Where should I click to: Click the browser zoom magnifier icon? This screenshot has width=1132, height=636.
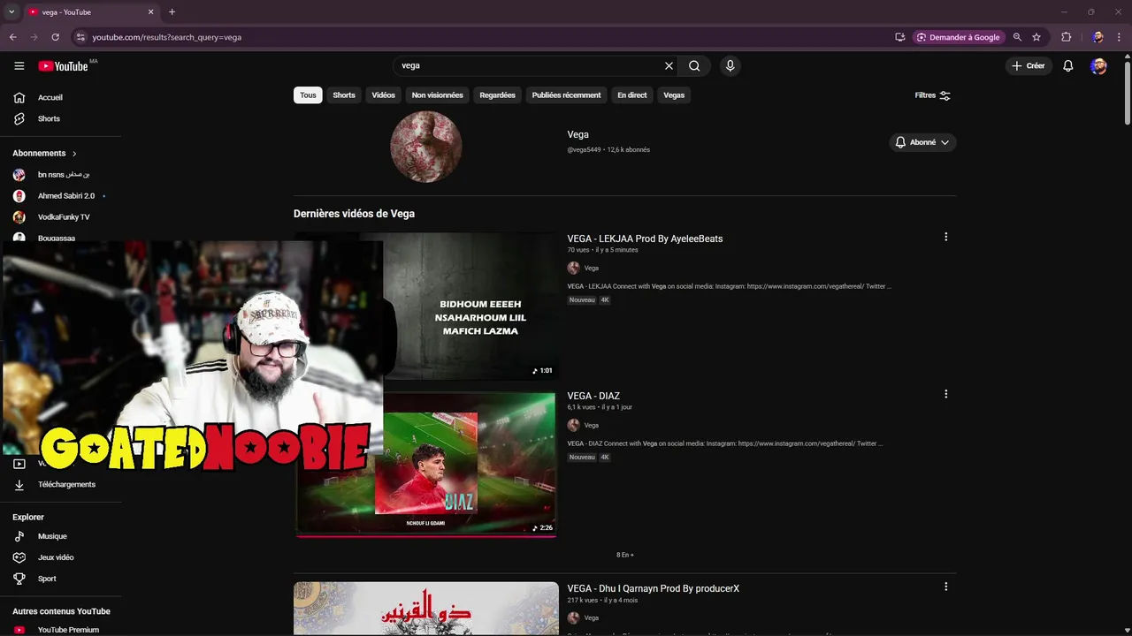1017,37
